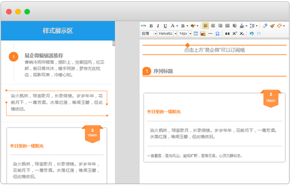Open the paragraph style dropdown
The height and width of the screenshot is (185, 290).
click(149, 34)
